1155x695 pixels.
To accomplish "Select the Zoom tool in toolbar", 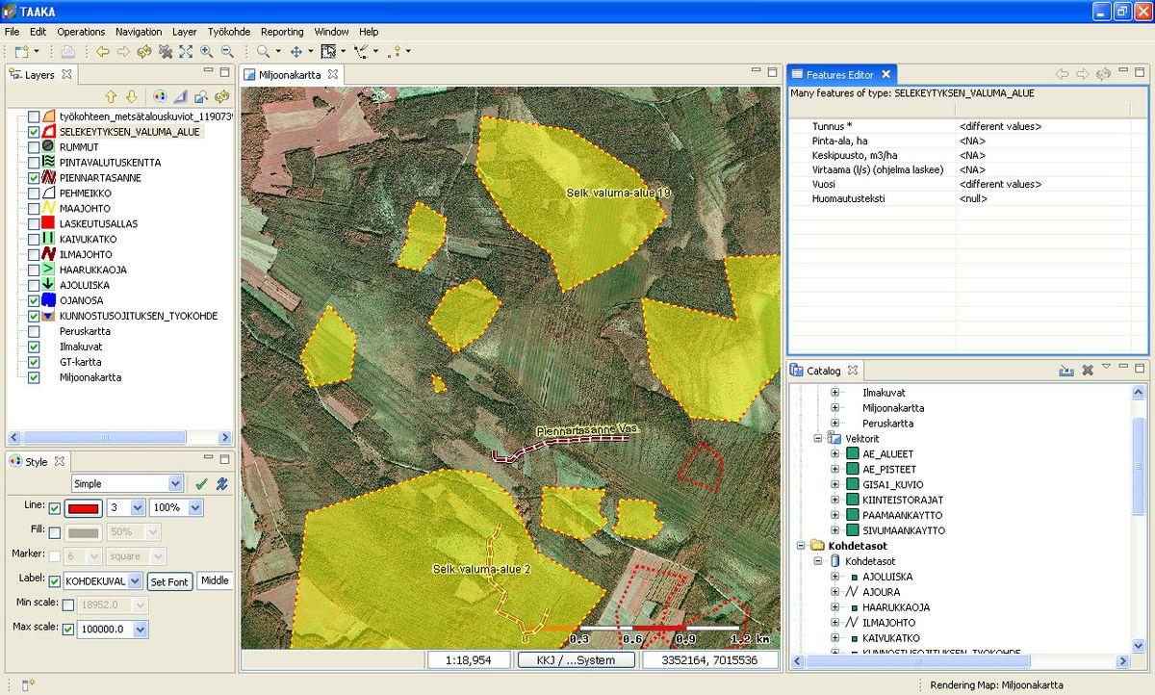I will coord(264,51).
